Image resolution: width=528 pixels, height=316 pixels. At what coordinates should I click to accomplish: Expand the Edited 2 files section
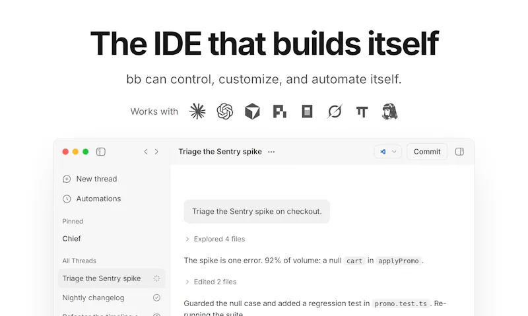[211, 282]
